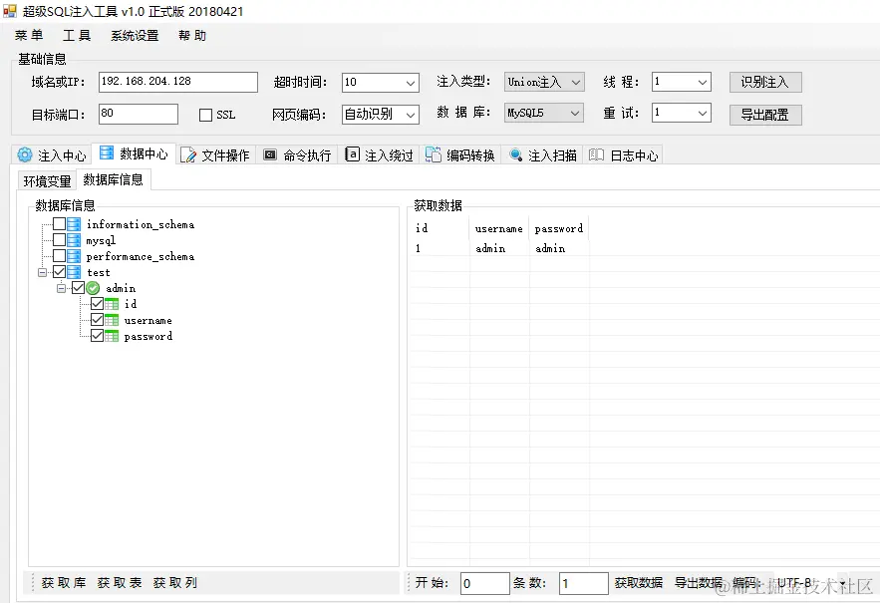Uncheck the test database checkbox

coord(59,272)
